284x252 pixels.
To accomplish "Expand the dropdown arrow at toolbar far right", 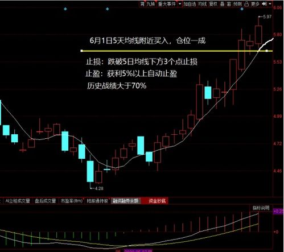I will 270,4.
